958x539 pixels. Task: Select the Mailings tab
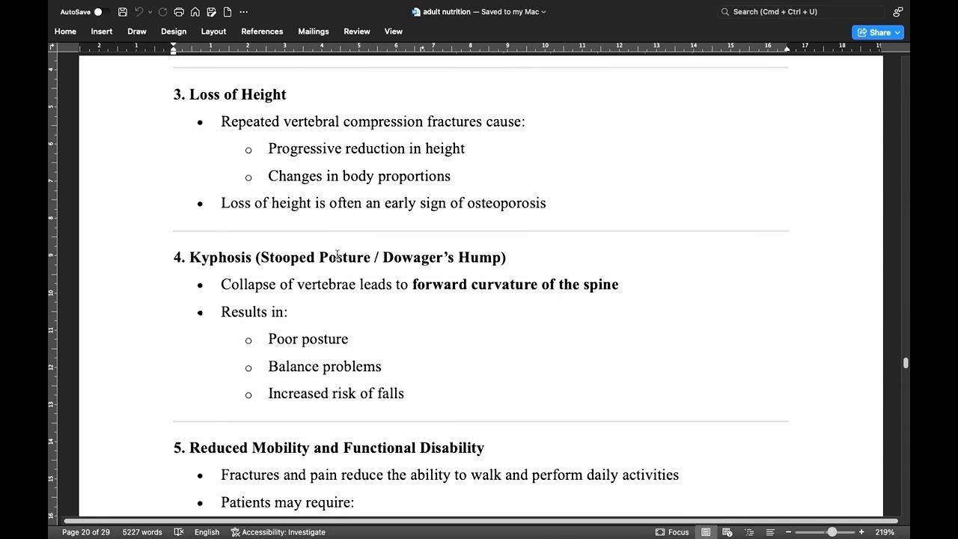(x=314, y=31)
